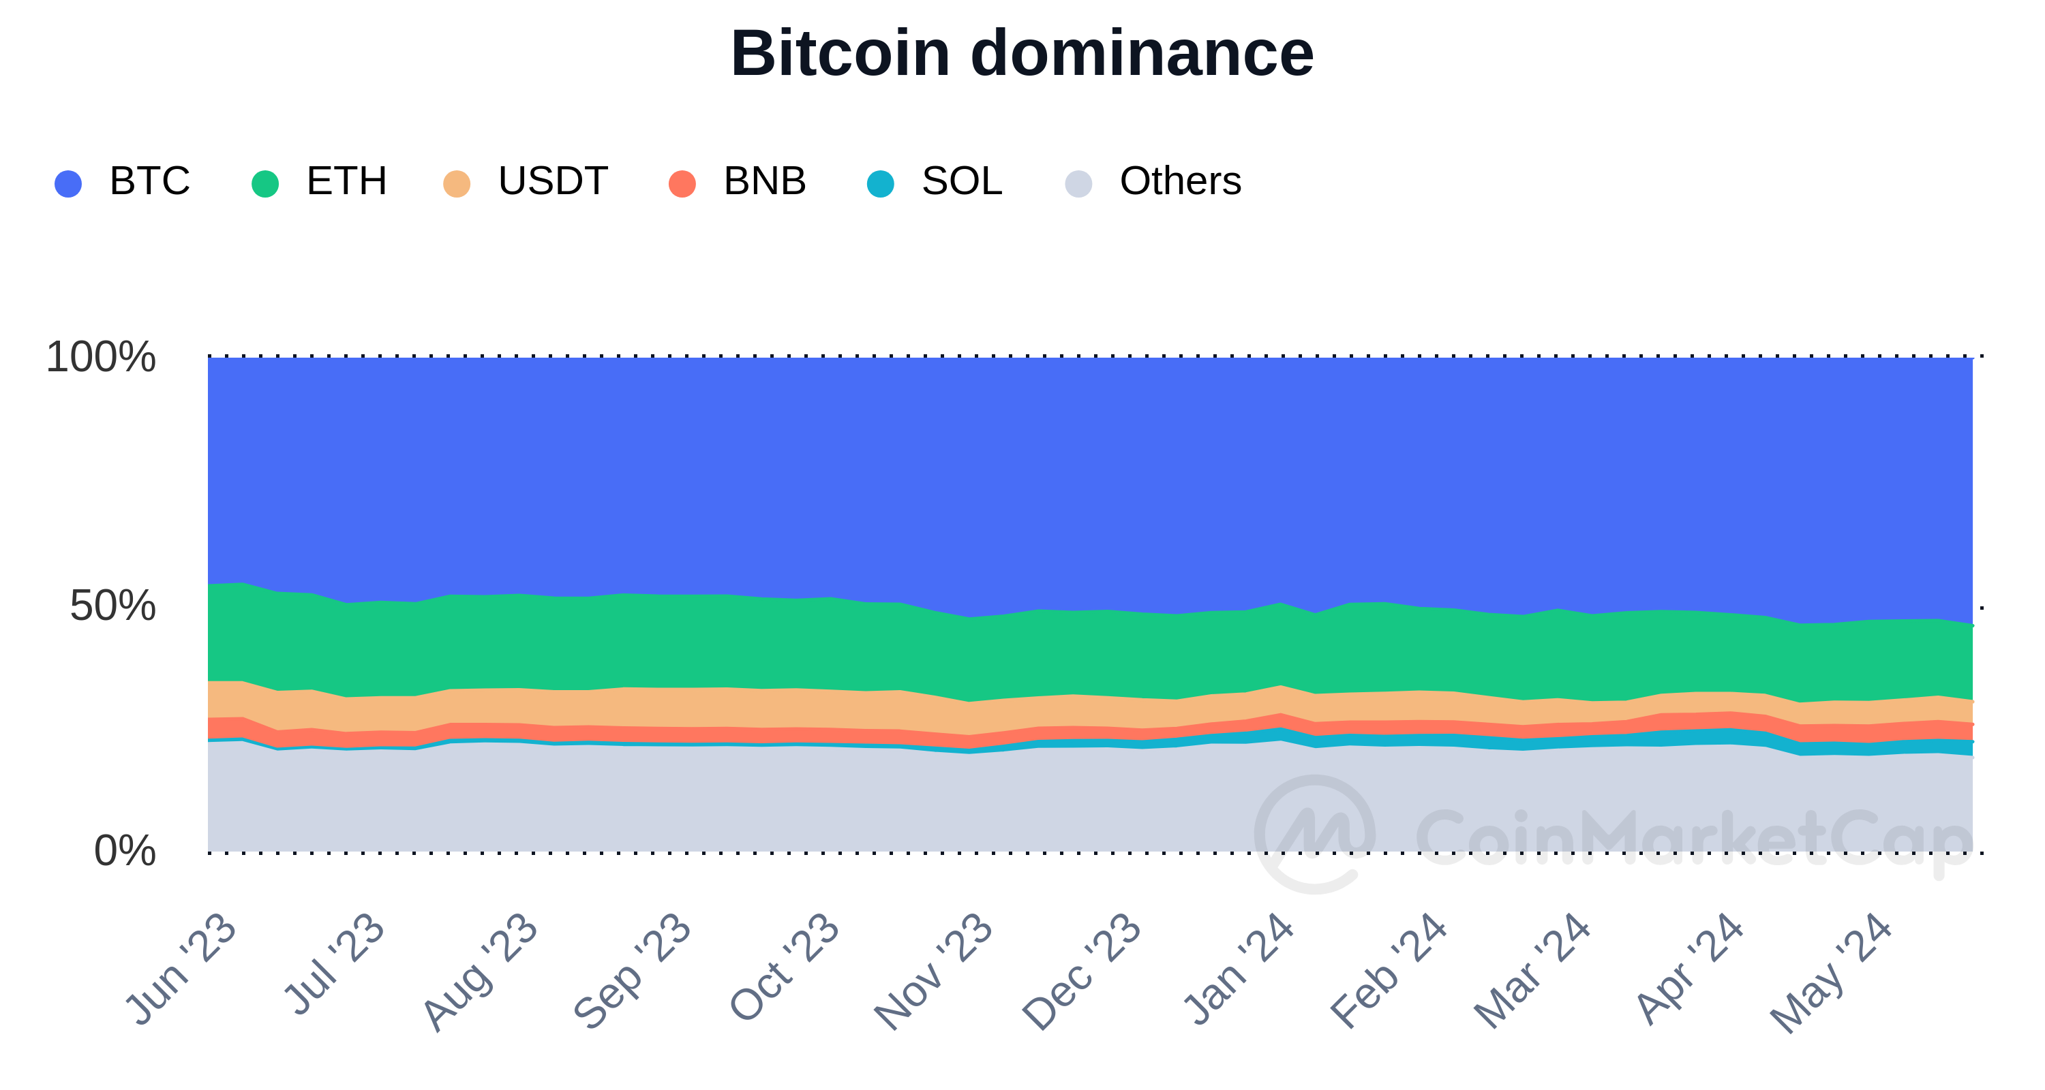Click the Jan '24 x-axis label
Screen dimensions: 2045x1090
point(1239,969)
